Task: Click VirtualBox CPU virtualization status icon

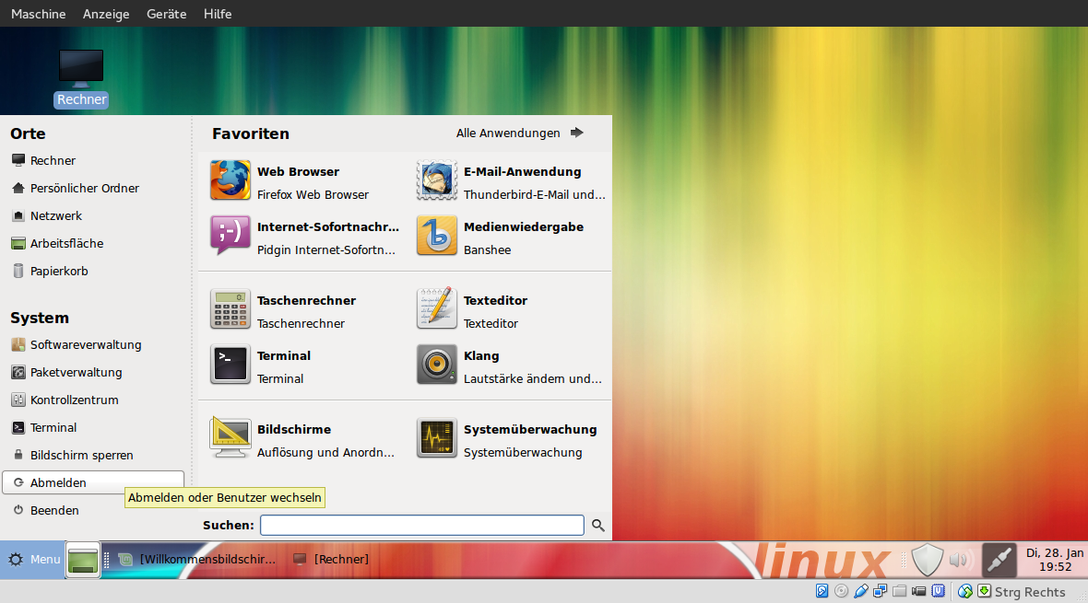Action: [939, 591]
